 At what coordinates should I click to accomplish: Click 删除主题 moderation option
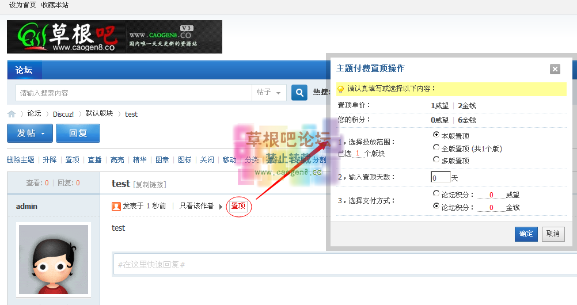tap(21, 159)
